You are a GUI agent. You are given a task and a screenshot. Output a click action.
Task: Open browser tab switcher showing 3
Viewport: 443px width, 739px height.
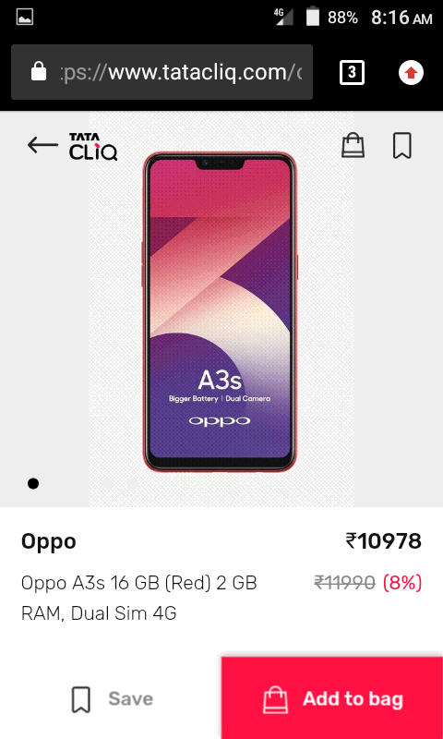352,73
